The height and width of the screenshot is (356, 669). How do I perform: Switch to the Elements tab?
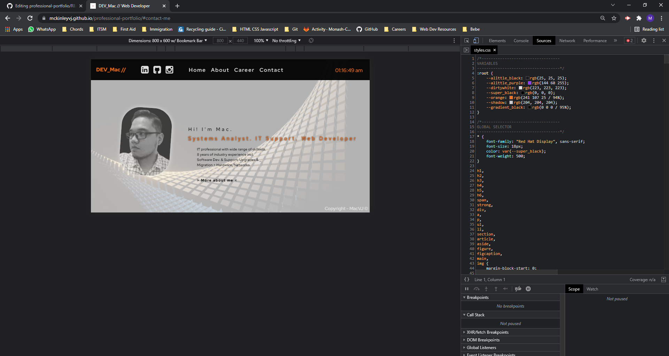click(497, 41)
